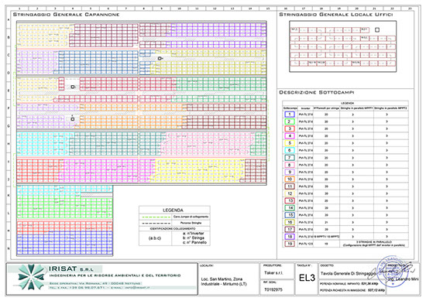Click the Taker s.r.l. produttore field

[x=273, y=273]
